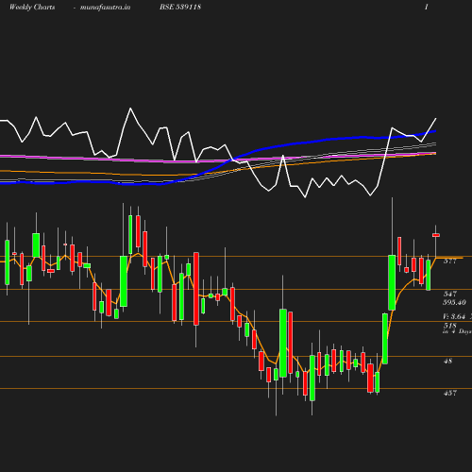Image resolution: width=472 pixels, height=472 pixels.
Task: Click the 'in 4 Days' label
Action: [x=457, y=331]
